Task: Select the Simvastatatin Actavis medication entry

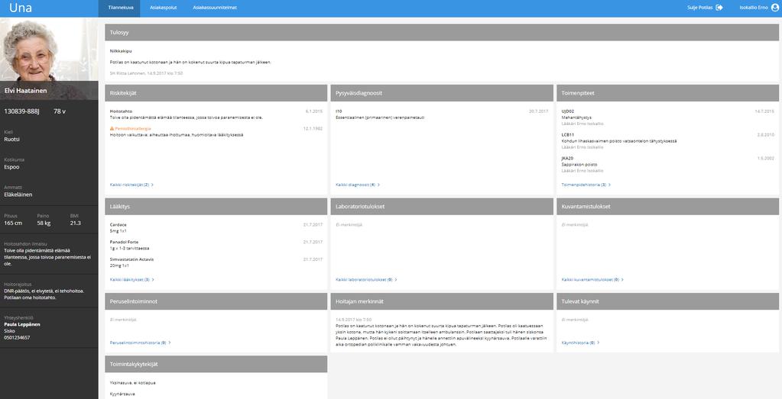Action: [216, 262]
